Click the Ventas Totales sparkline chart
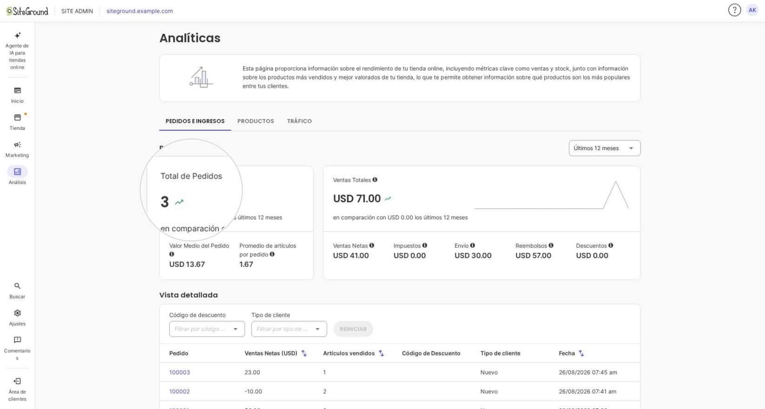 (552, 195)
